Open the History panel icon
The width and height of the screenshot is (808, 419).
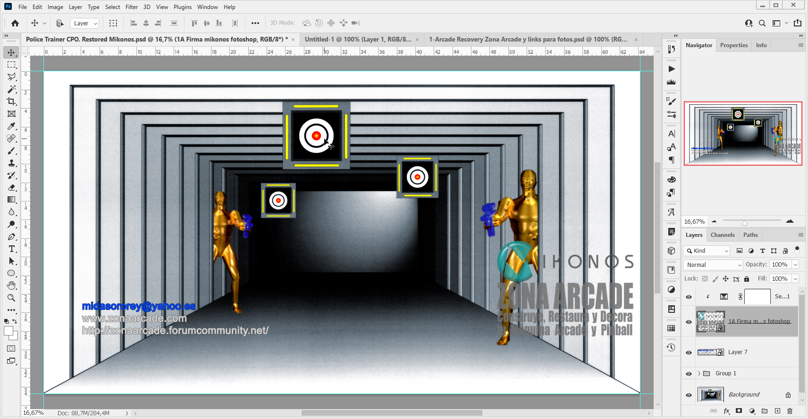(x=671, y=347)
